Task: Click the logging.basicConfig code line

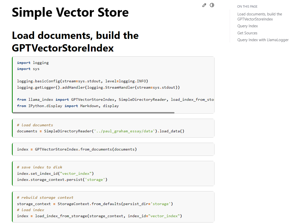Action: tap(82, 81)
